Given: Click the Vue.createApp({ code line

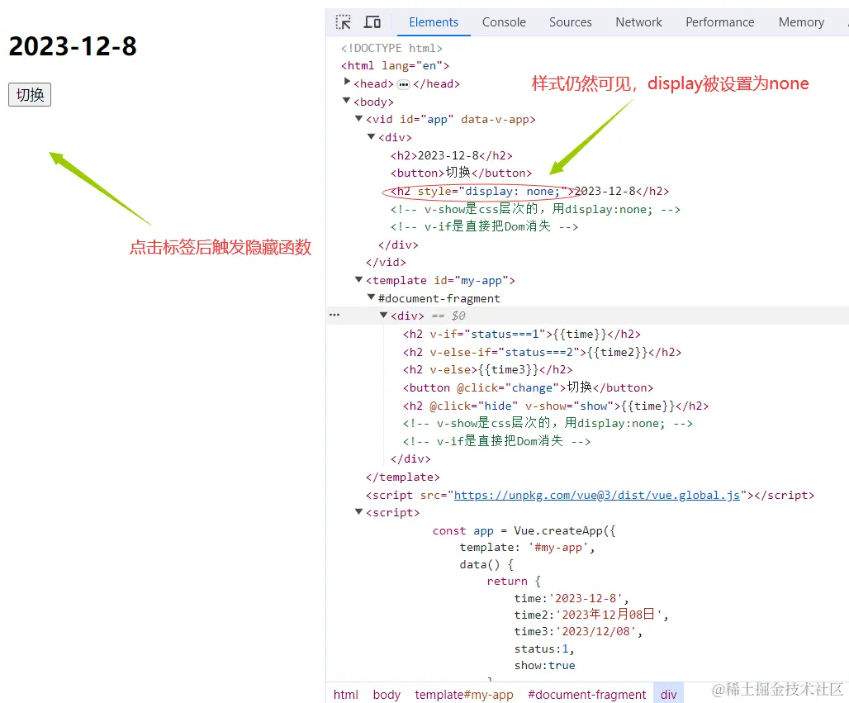Looking at the screenshot, I should [x=524, y=531].
